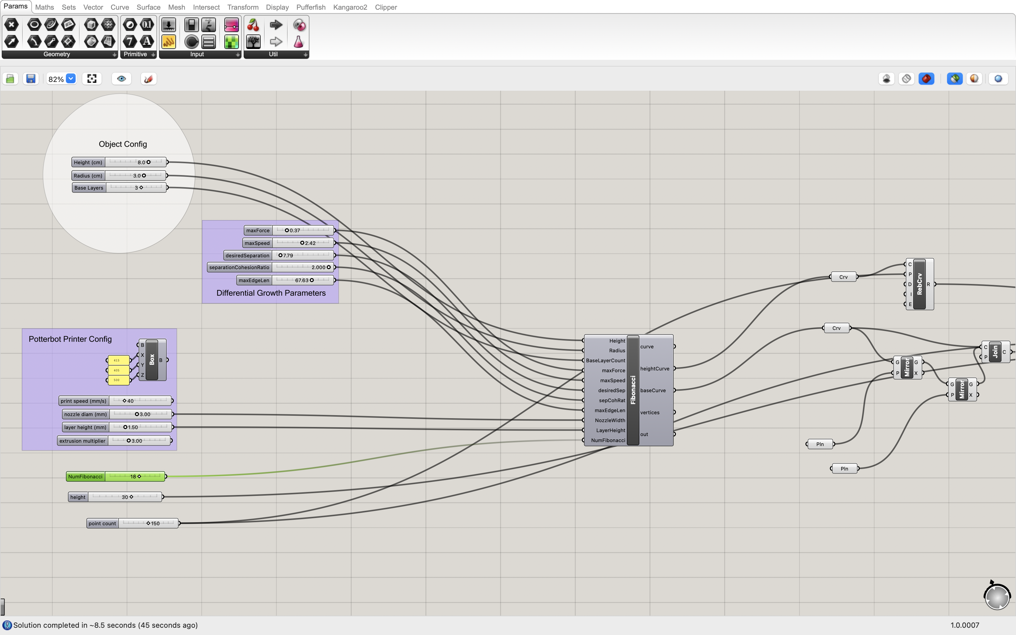1016x635 pixels.
Task: Click the Transform tab in toolbar
Action: point(242,7)
